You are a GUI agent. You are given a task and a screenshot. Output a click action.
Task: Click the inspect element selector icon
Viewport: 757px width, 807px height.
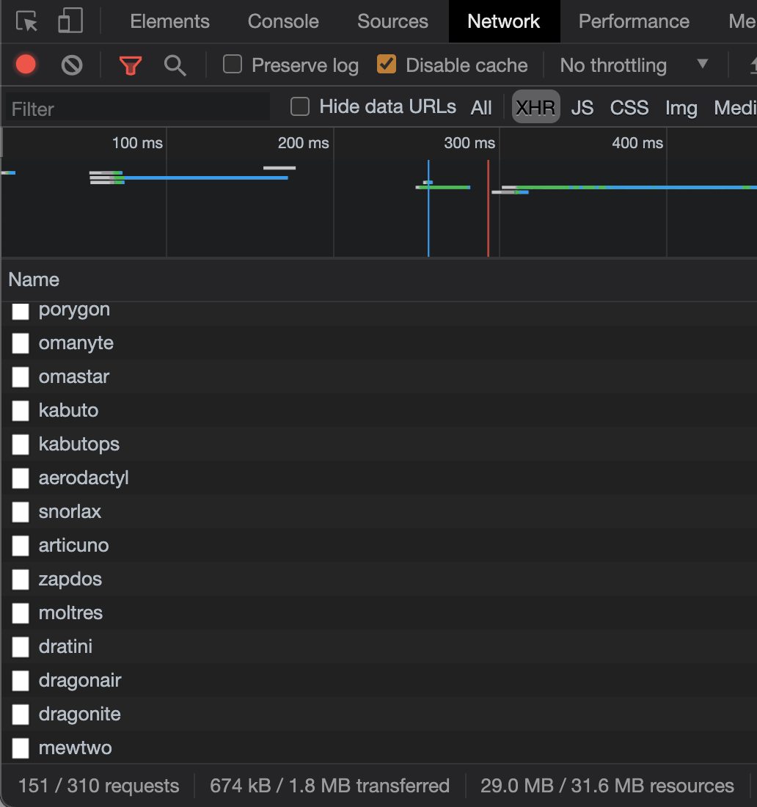[x=27, y=21]
